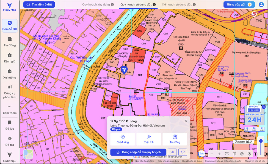Click the Zalo chat icon
Viewport: 268px width, 164px height.
[202, 154]
